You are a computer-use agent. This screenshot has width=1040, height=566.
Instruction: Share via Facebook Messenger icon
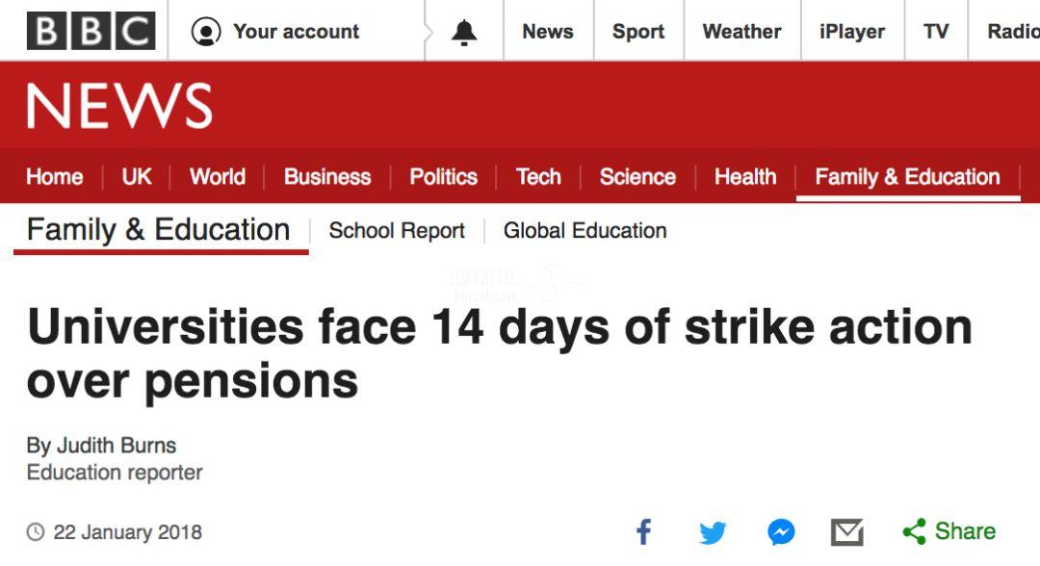781,532
